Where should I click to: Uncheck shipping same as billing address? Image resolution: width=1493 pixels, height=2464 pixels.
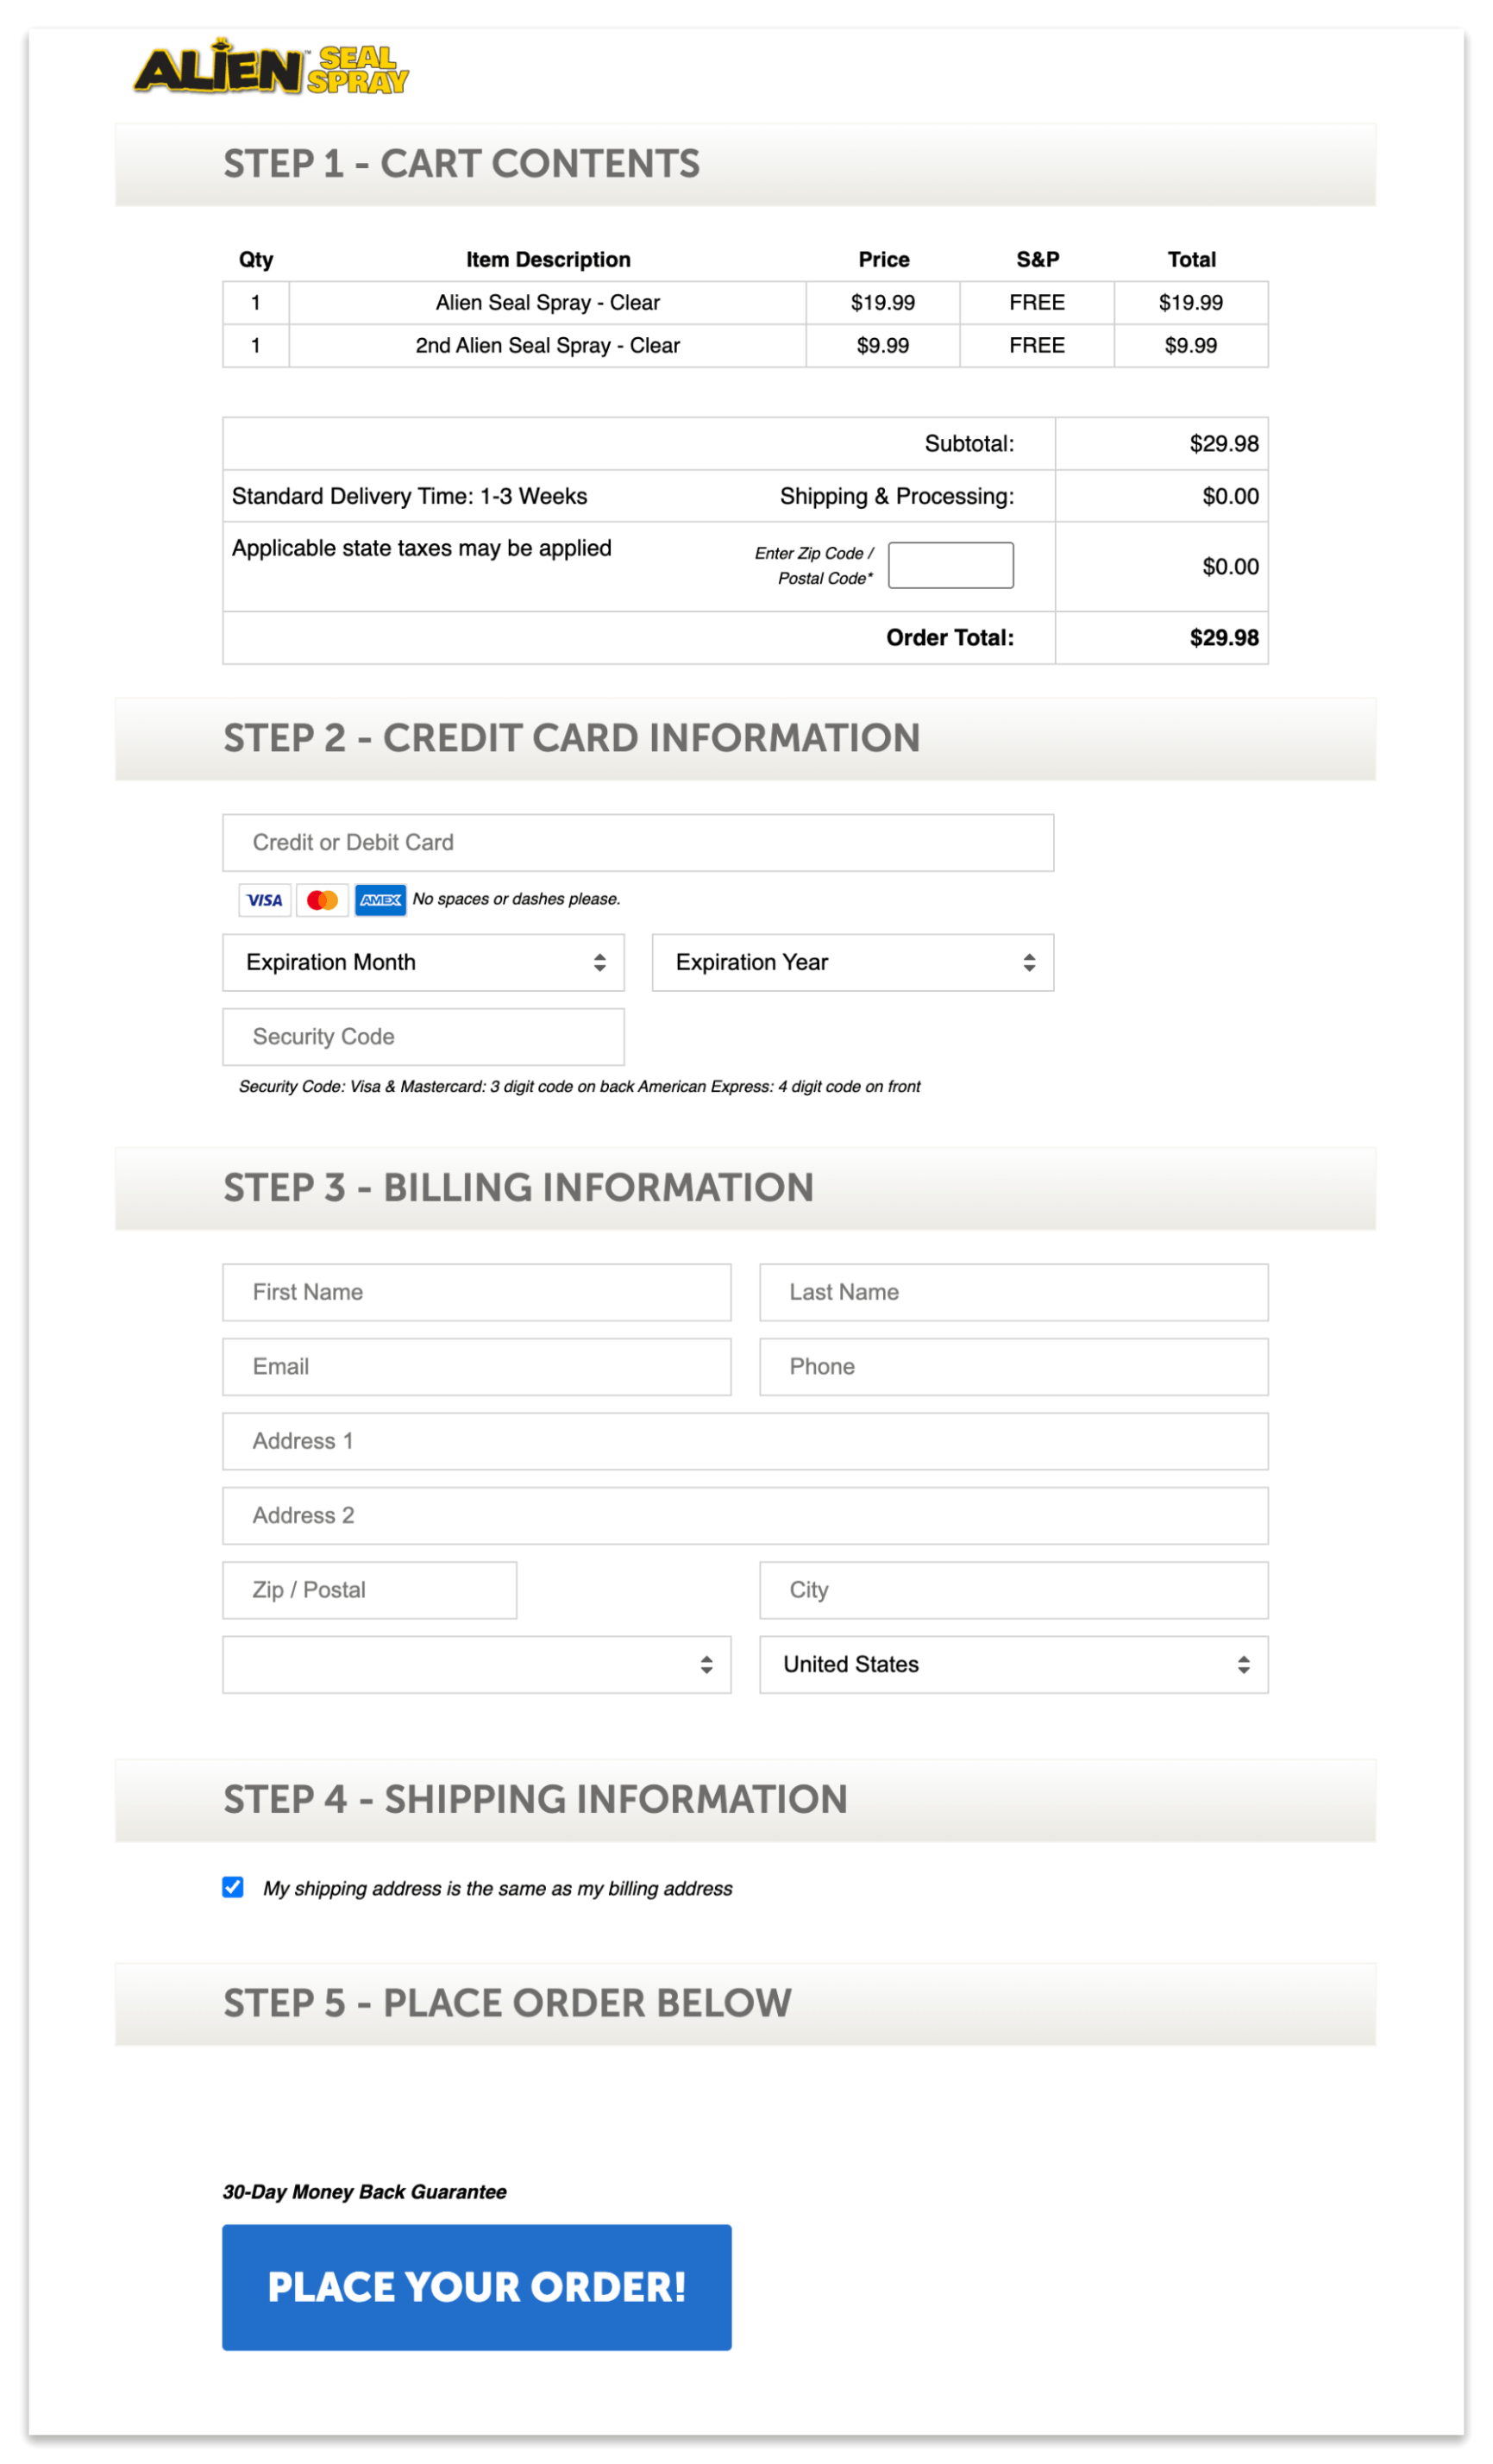point(231,1887)
